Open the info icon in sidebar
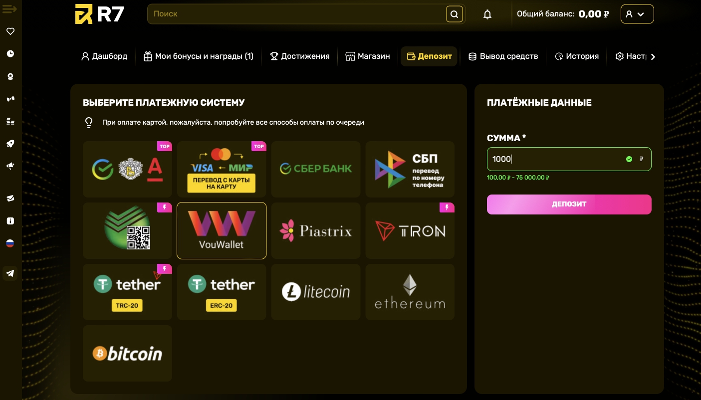This screenshot has width=701, height=400. click(x=10, y=221)
